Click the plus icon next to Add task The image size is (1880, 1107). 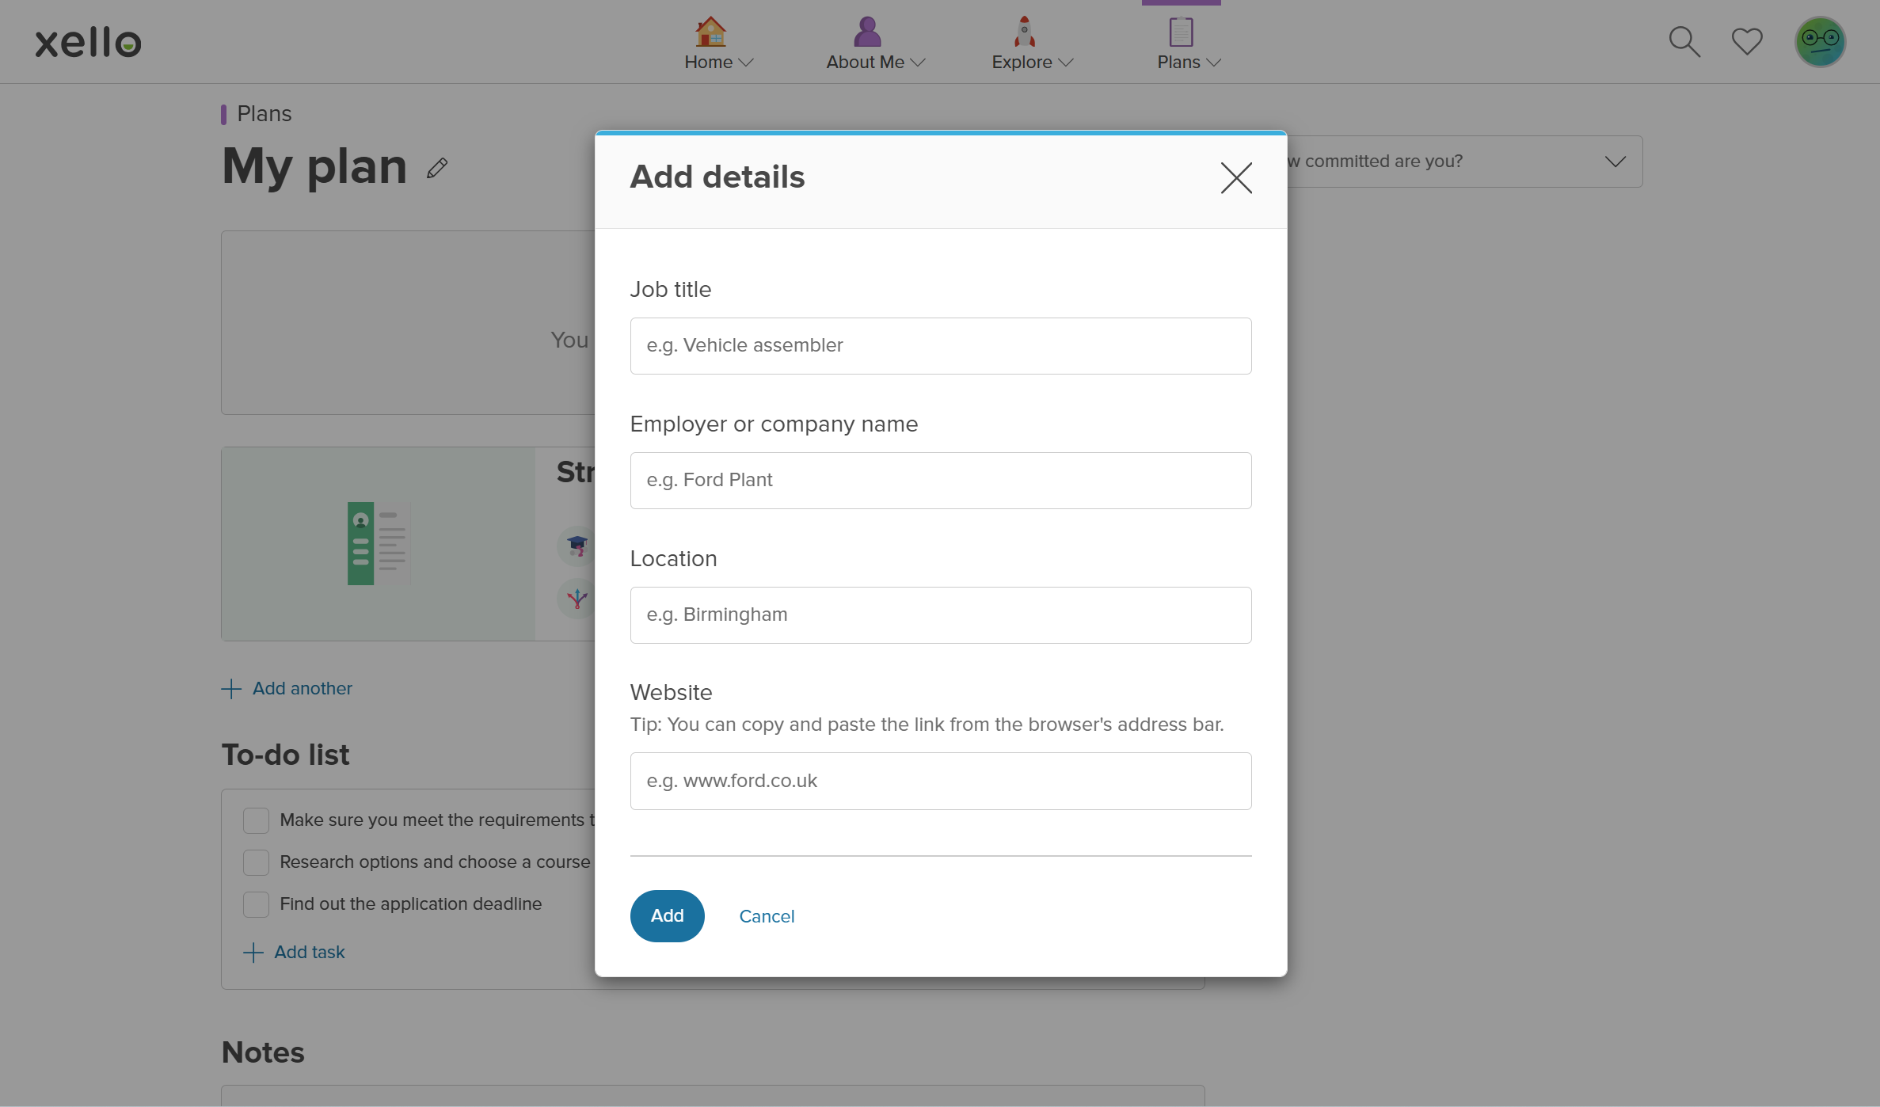[x=252, y=952]
